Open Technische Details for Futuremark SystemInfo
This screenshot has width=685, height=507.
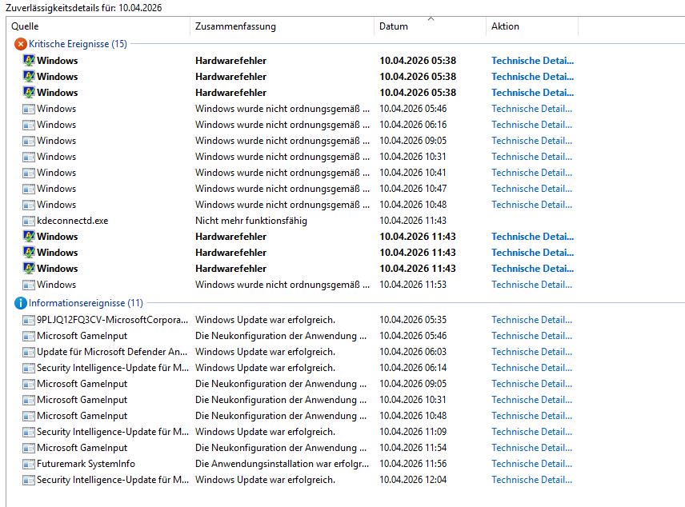point(531,464)
